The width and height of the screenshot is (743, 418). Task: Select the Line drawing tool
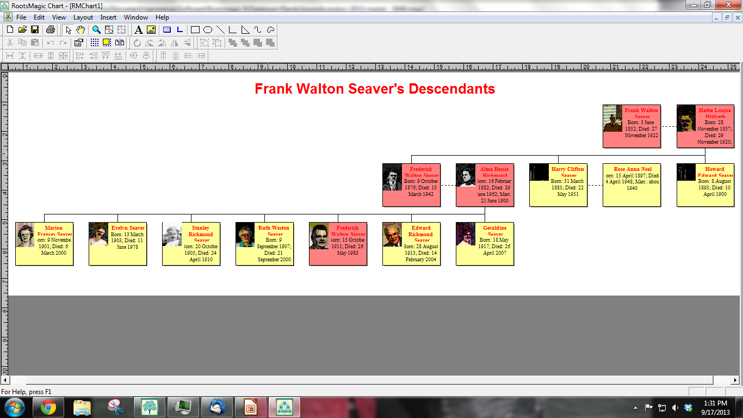coord(221,30)
